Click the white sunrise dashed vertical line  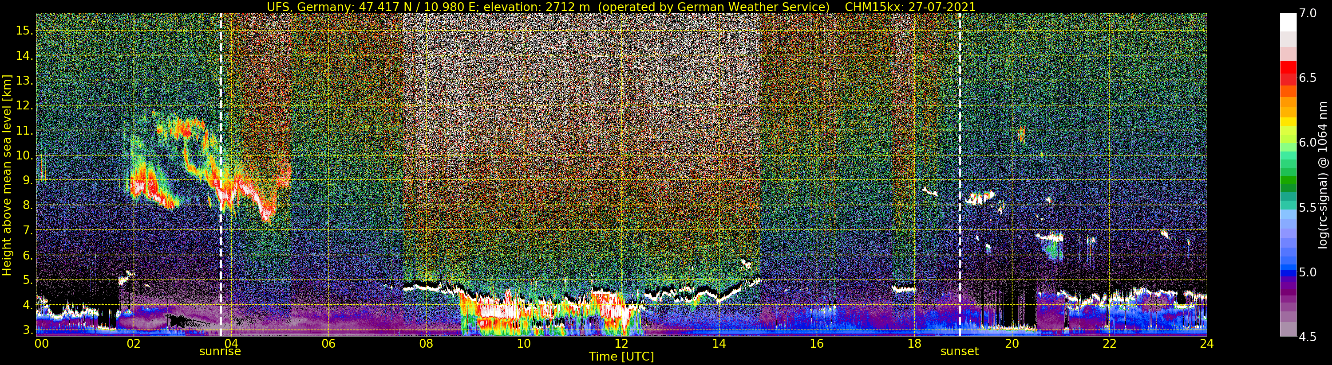point(221,155)
